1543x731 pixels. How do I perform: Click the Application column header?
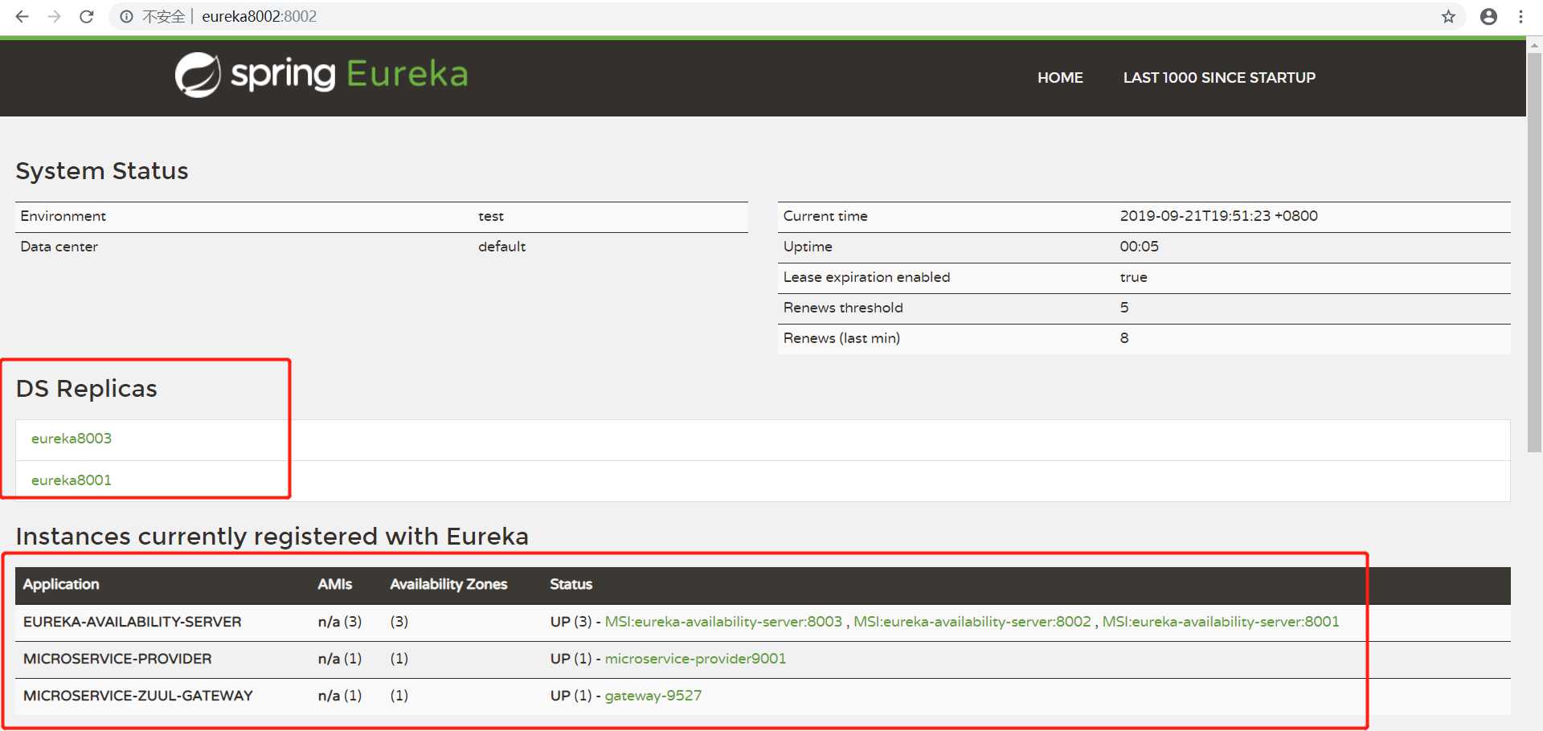point(61,584)
